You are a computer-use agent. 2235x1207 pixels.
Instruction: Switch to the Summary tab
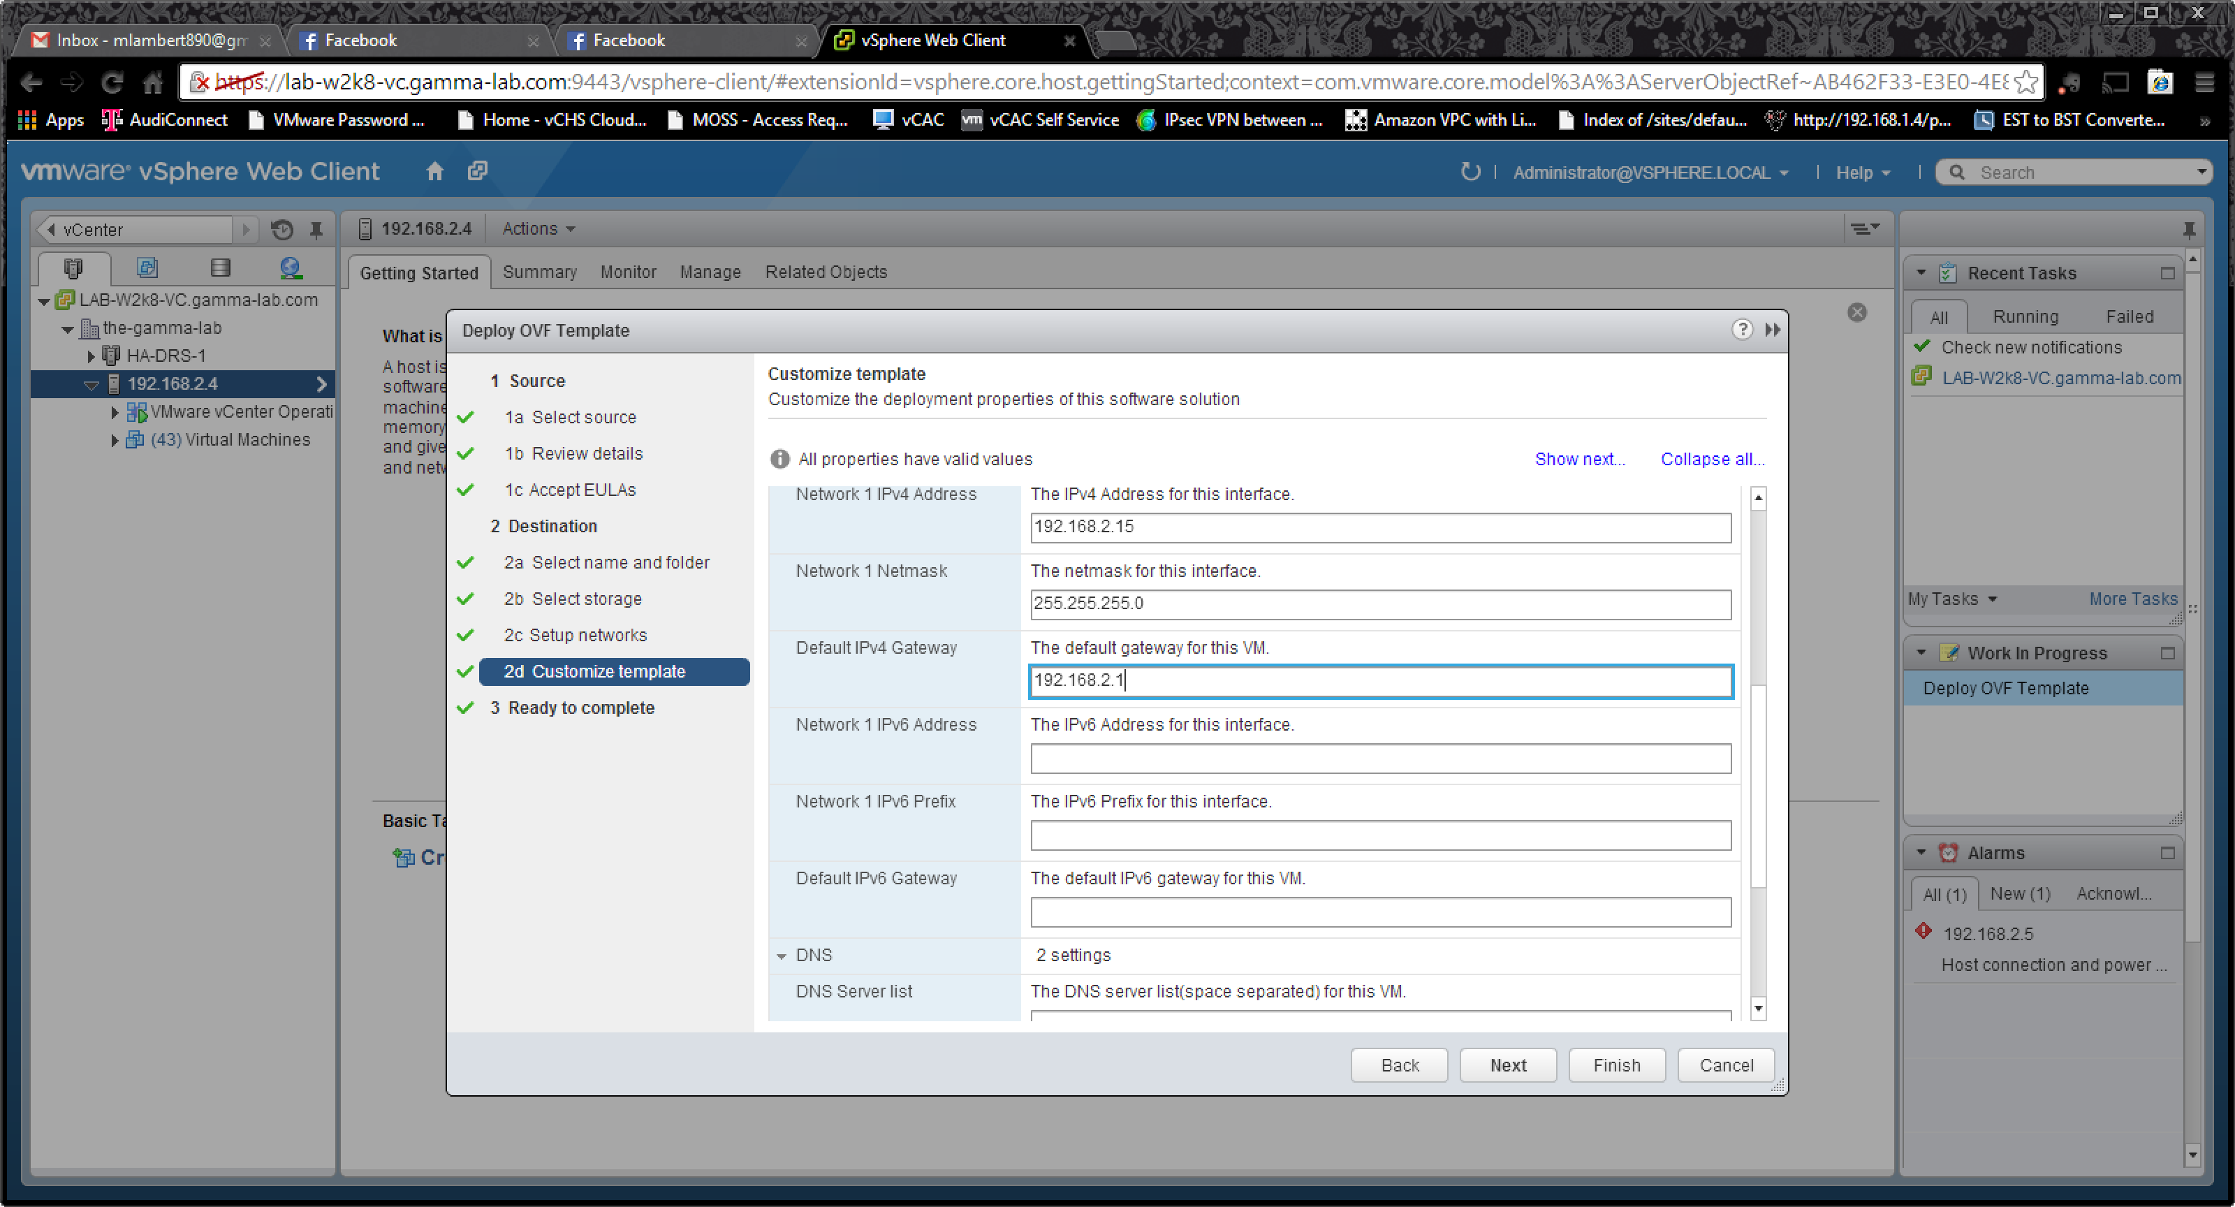(538, 272)
